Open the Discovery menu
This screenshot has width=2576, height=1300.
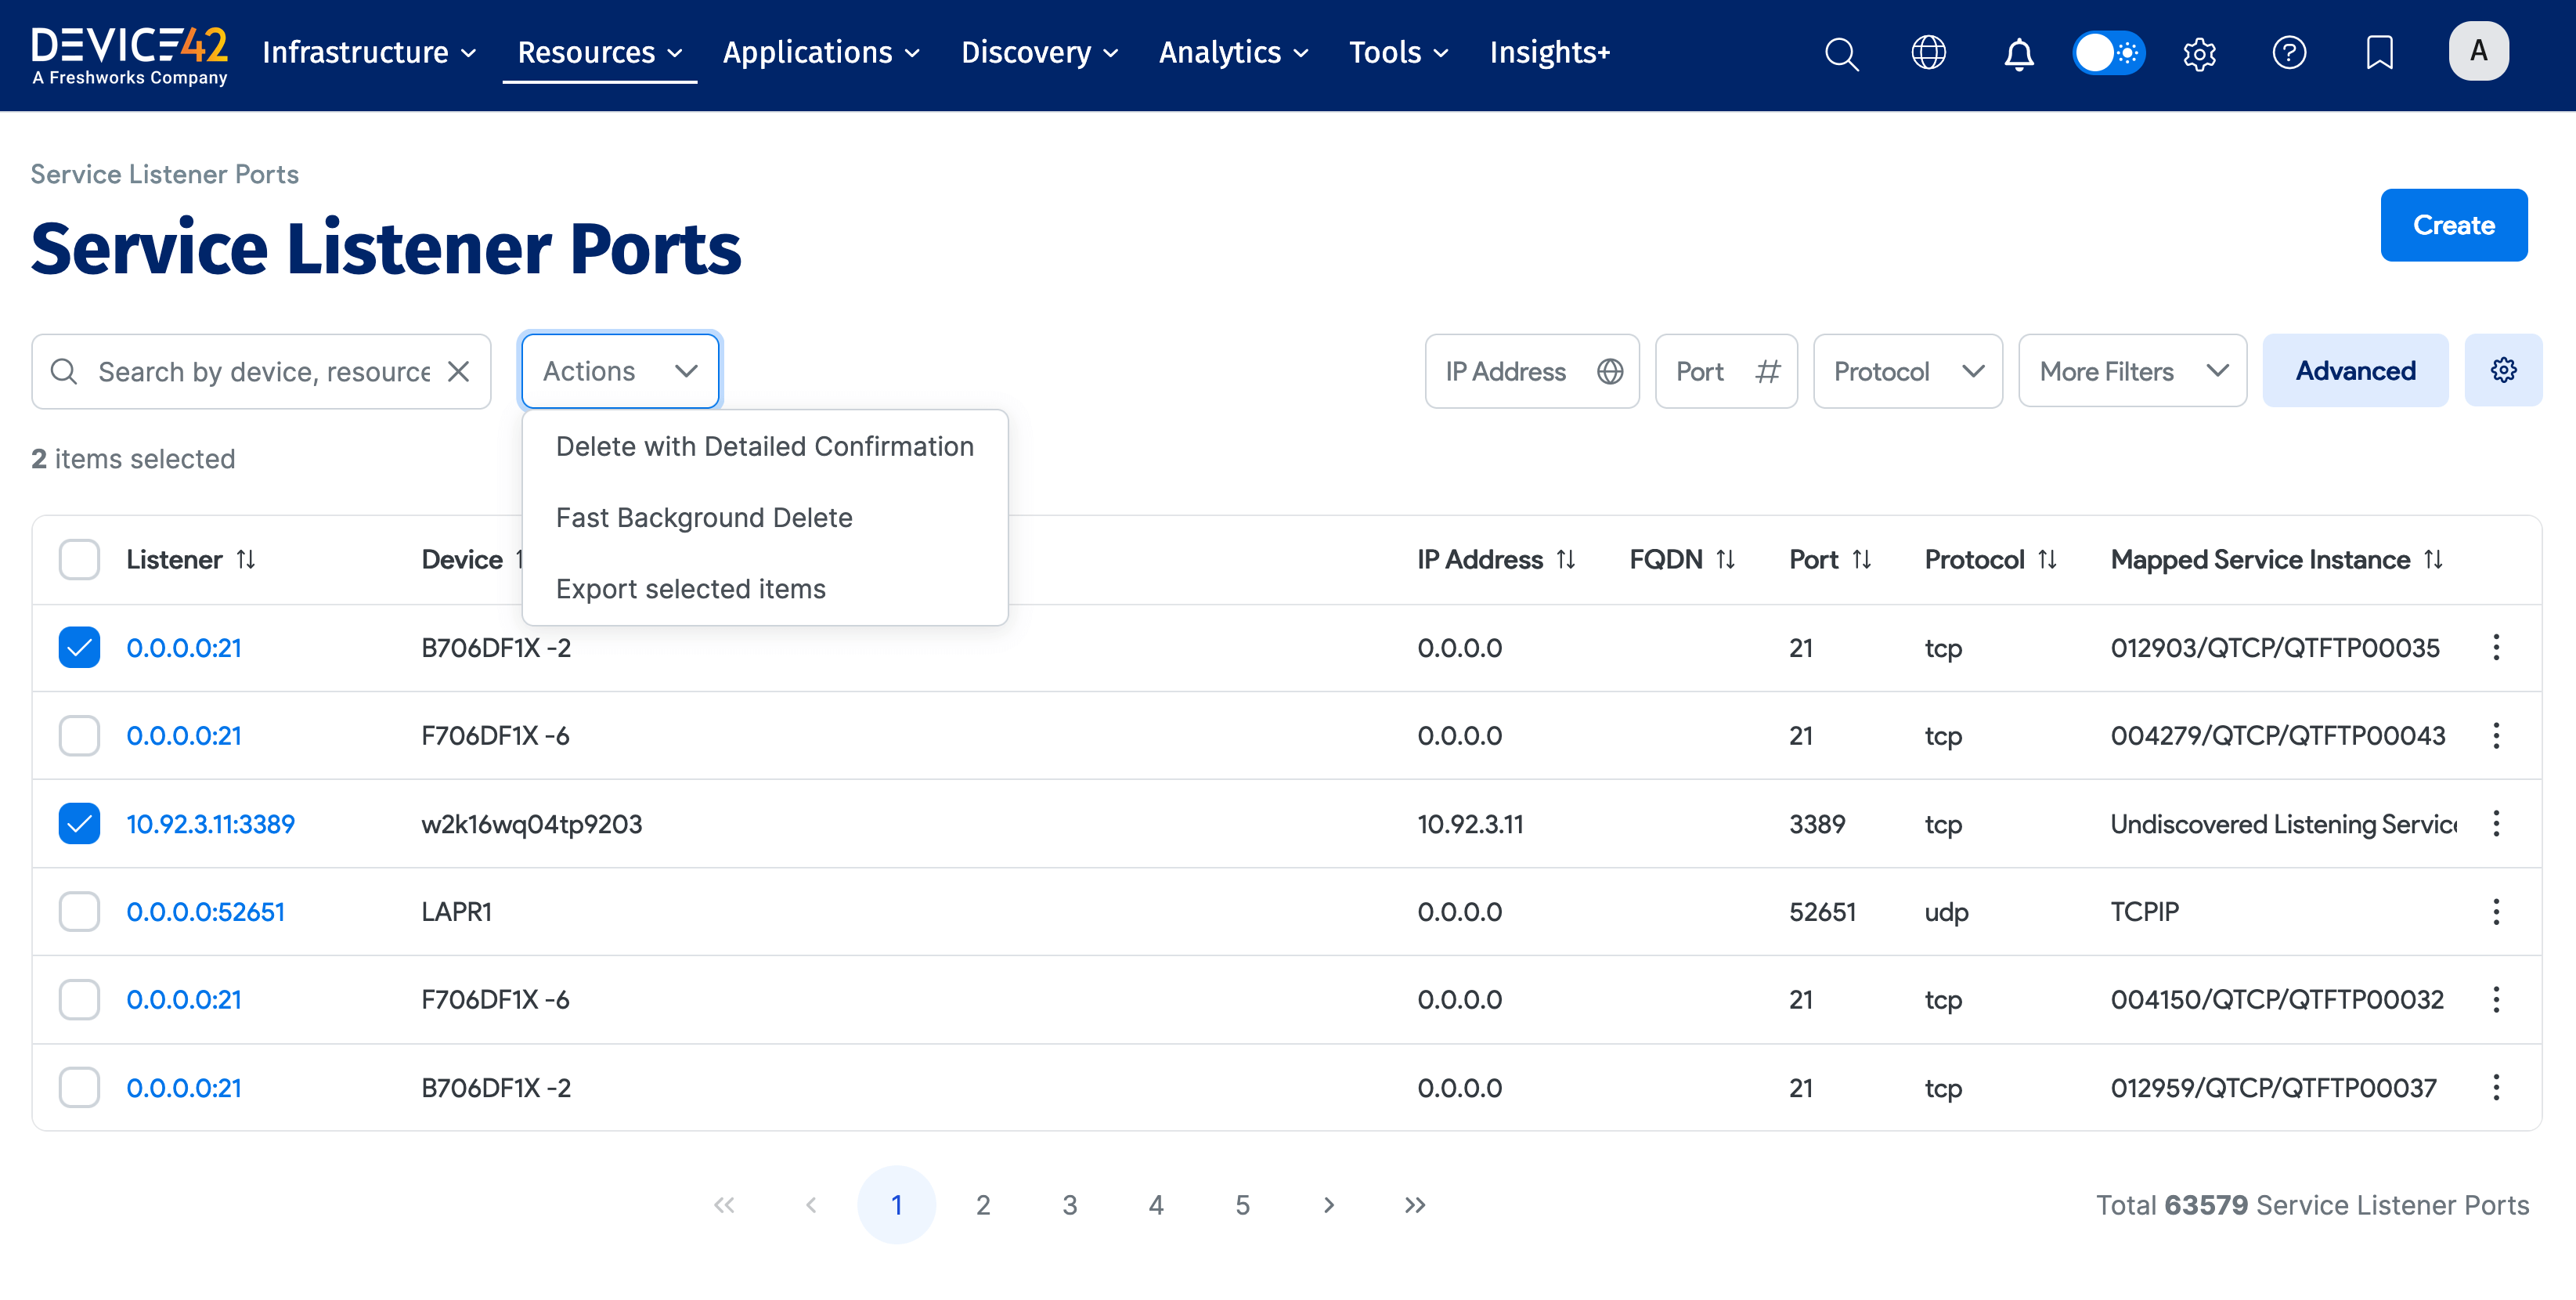coord(1038,53)
